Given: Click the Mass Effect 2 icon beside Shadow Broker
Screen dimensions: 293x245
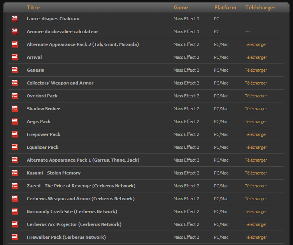Looking at the screenshot, I should [15, 109].
